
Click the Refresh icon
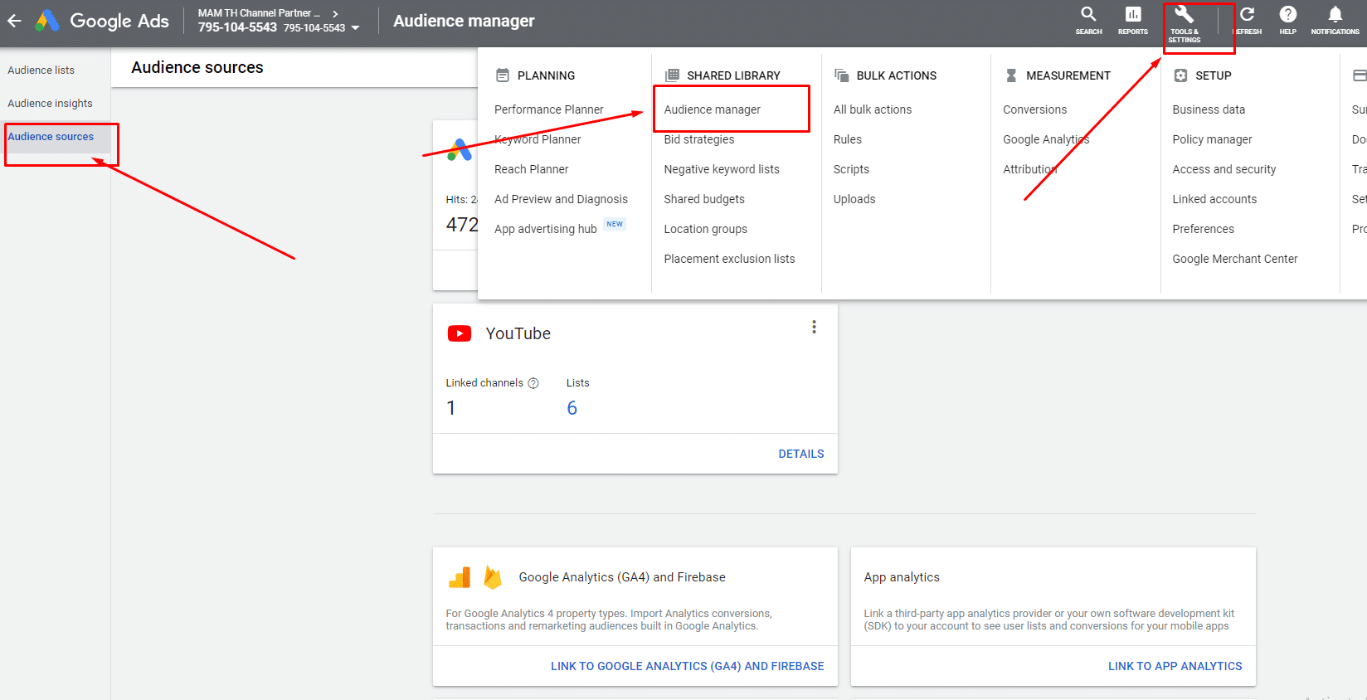1247,15
